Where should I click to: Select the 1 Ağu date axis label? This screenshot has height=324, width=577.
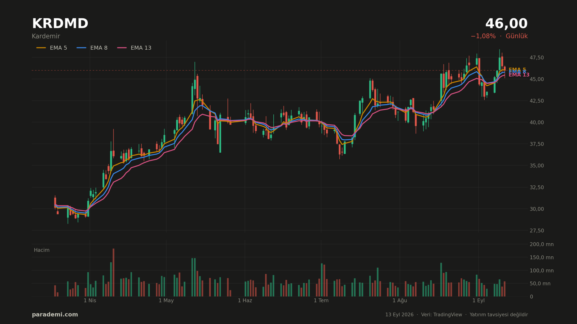[x=400, y=301]
